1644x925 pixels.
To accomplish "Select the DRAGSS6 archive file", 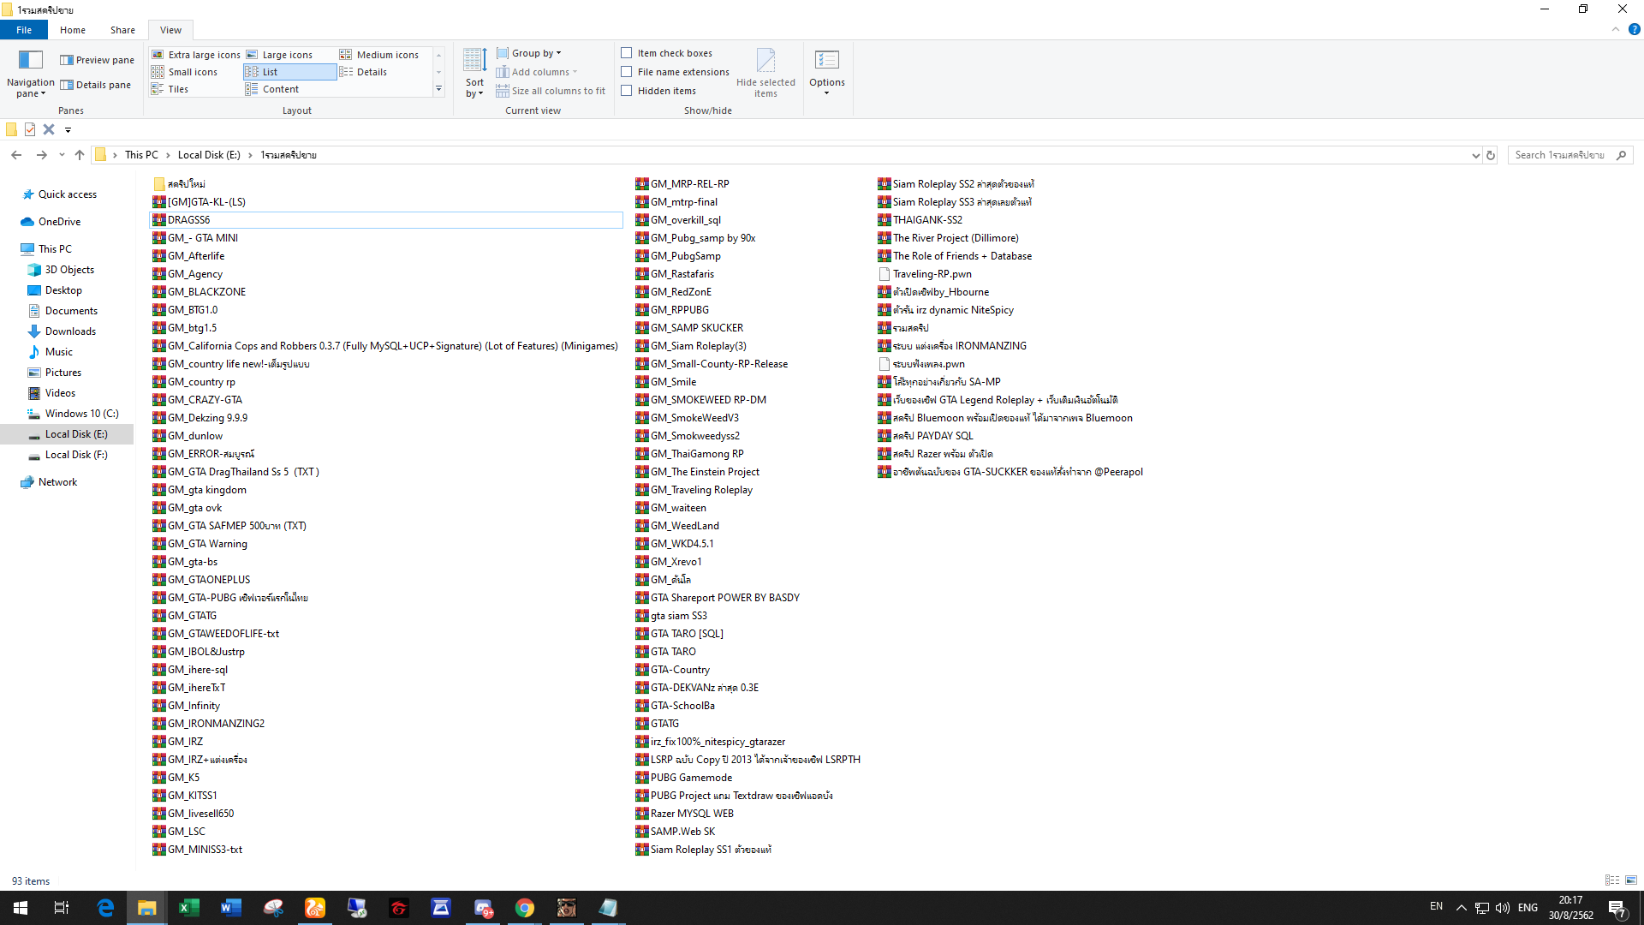I will pyautogui.click(x=386, y=220).
